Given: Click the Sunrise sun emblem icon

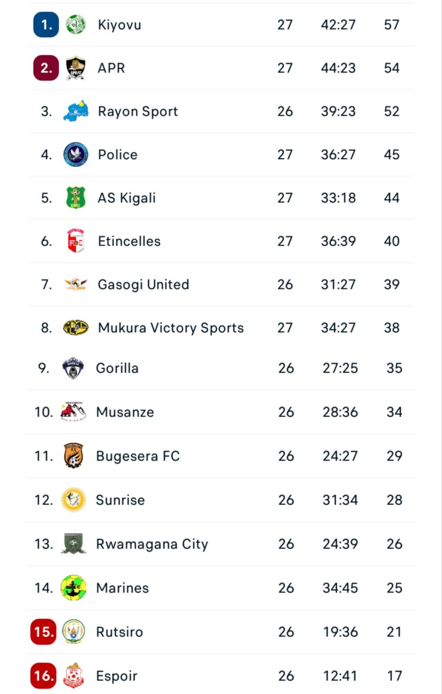Looking at the screenshot, I should pos(73,500).
